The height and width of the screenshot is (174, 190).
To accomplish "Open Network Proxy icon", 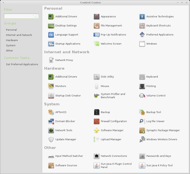I will coord(51,60).
